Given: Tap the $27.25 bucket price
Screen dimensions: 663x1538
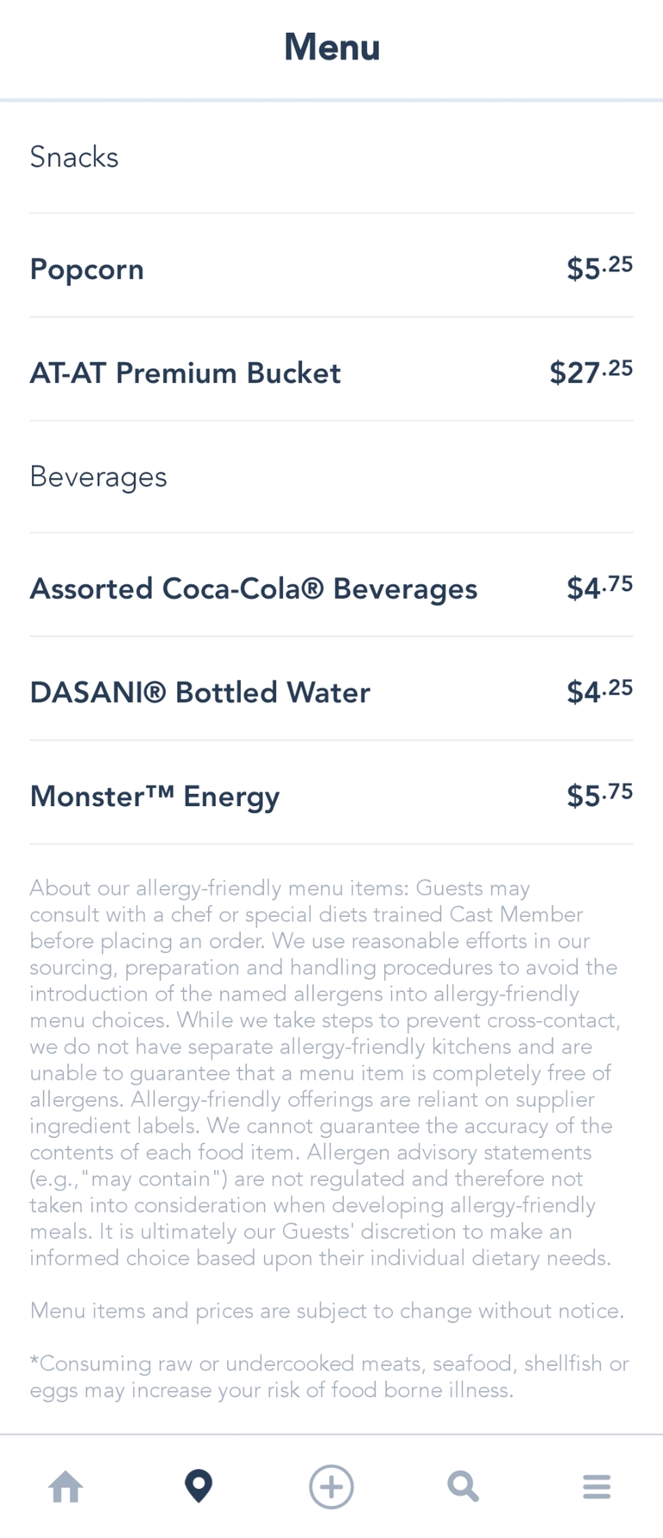Looking at the screenshot, I should 591,372.
